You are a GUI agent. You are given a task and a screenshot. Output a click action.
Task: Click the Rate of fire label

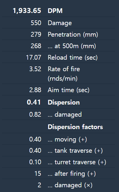[x=64, y=74]
